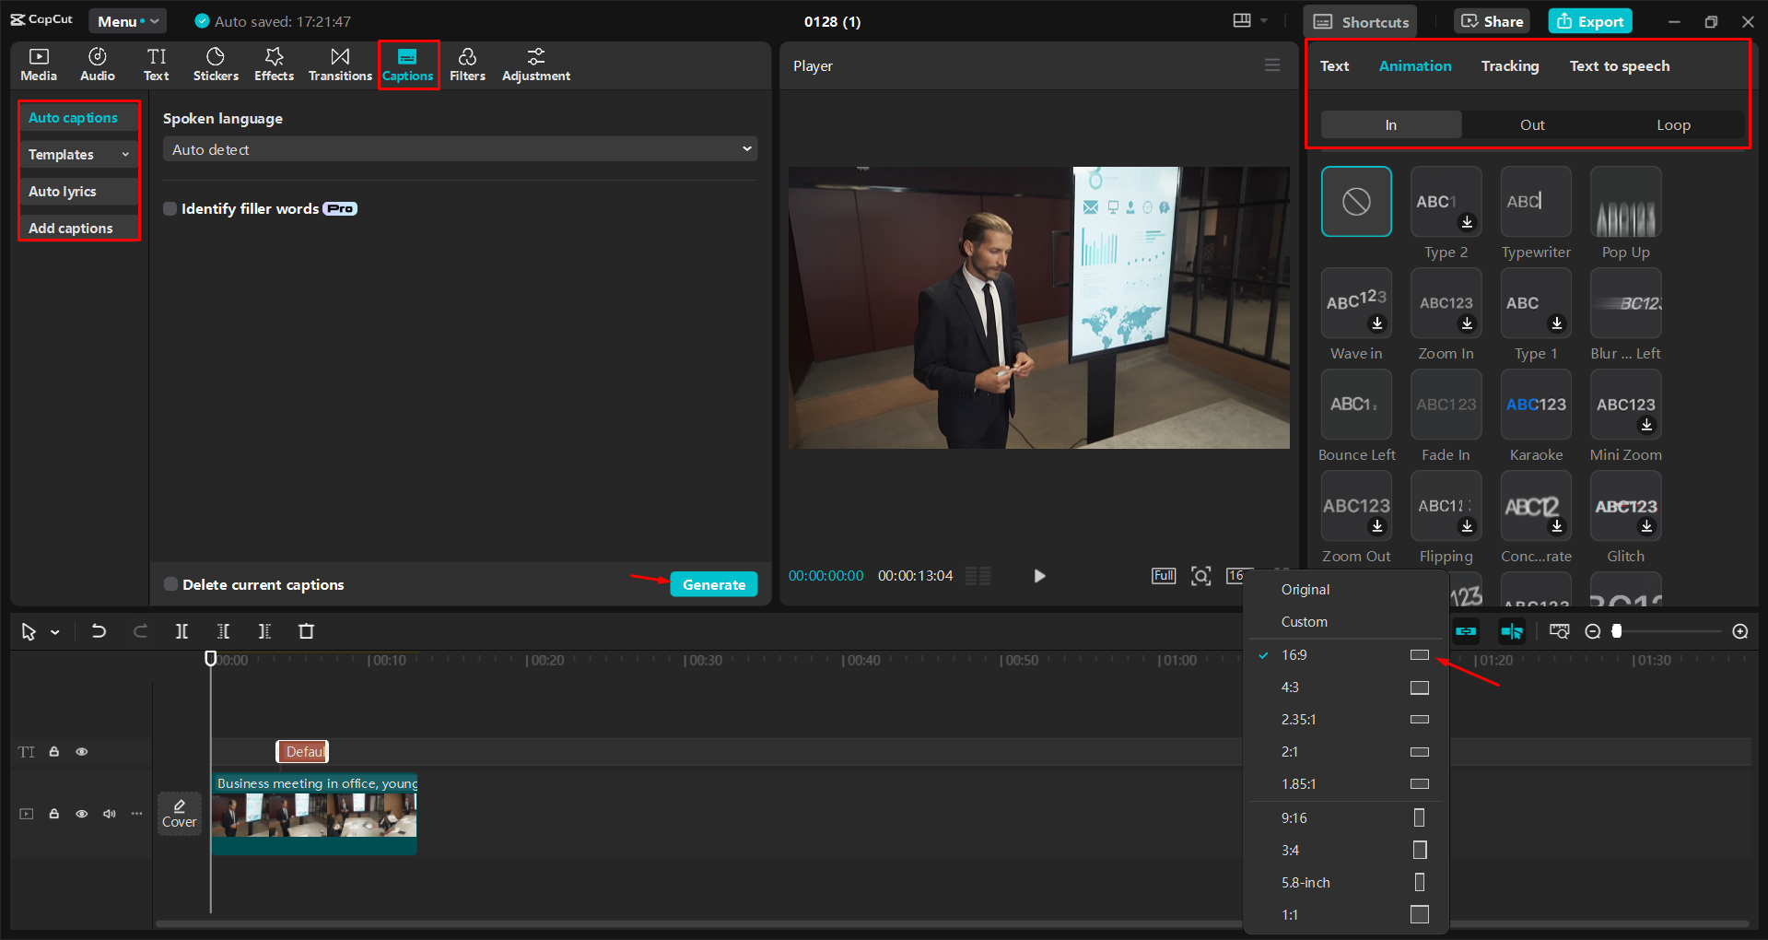
Task: Click the Undo icon above the timeline
Action: pyautogui.click(x=98, y=631)
